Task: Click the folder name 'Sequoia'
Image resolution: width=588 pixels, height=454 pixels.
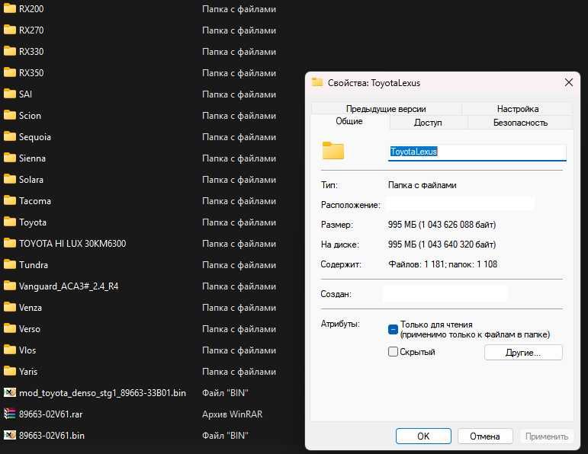Action: tap(35, 136)
